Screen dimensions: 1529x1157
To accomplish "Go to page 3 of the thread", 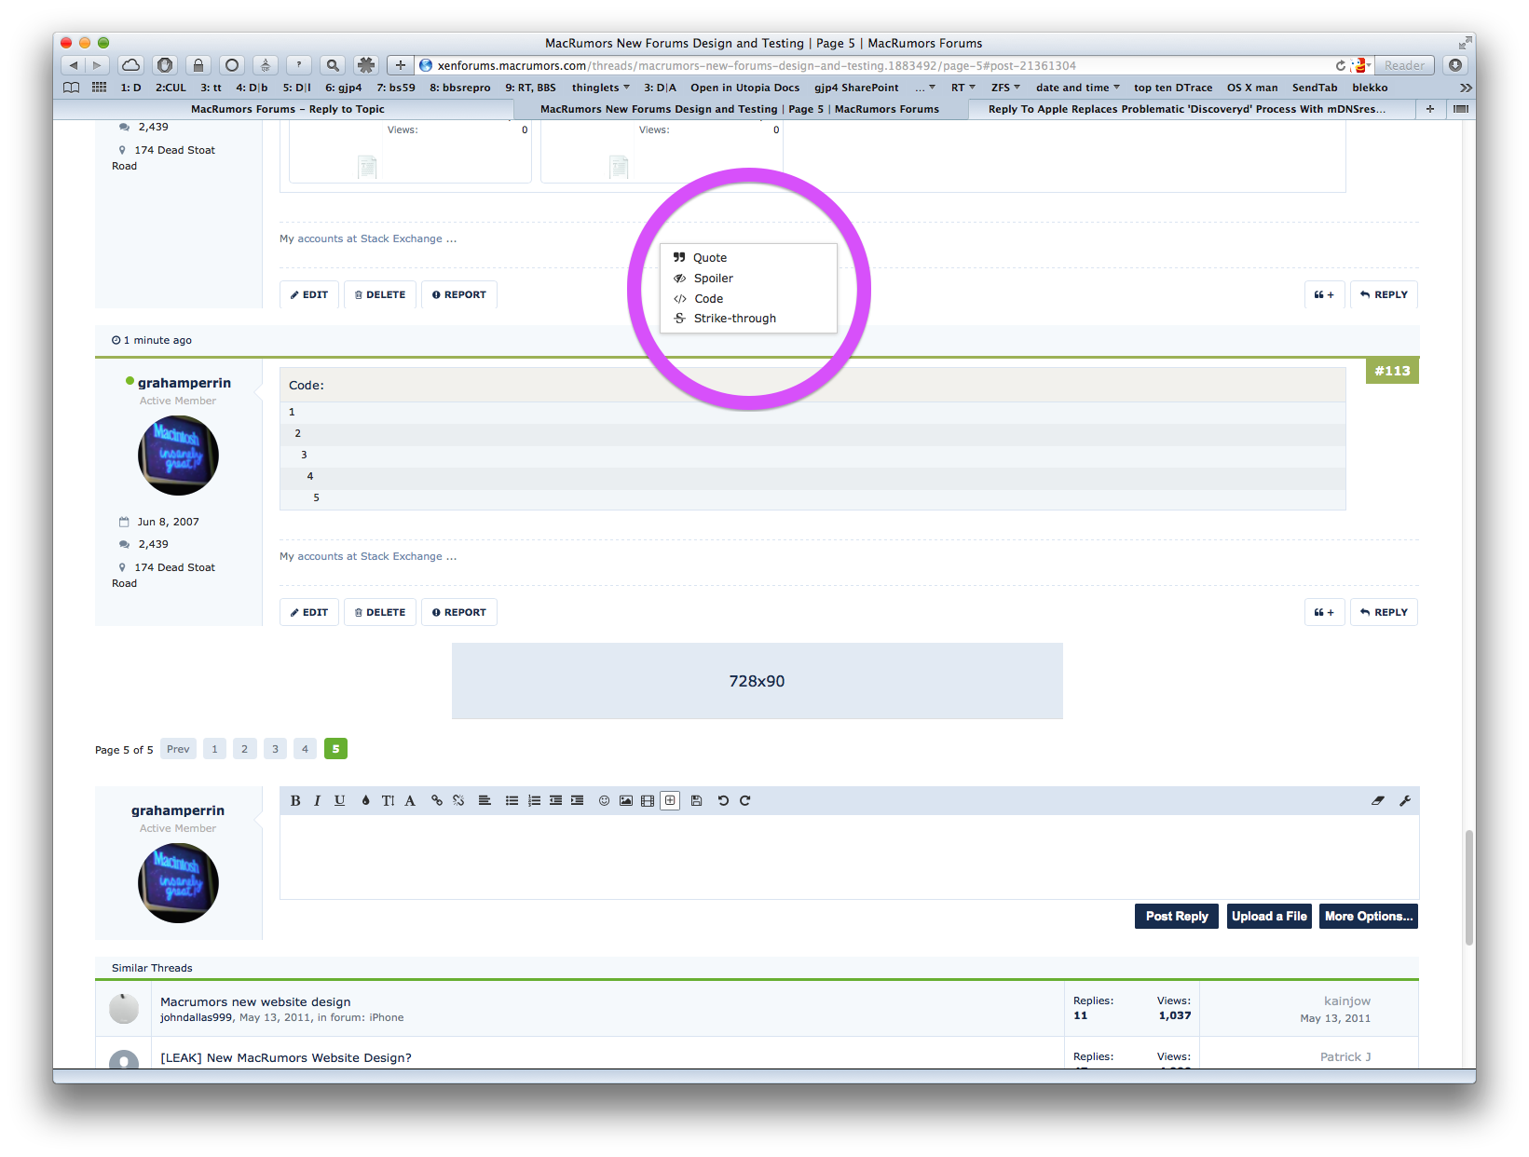I will tap(275, 749).
